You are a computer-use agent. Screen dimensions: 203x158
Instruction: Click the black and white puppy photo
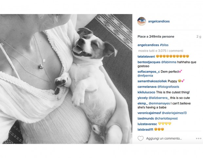point(66,79)
